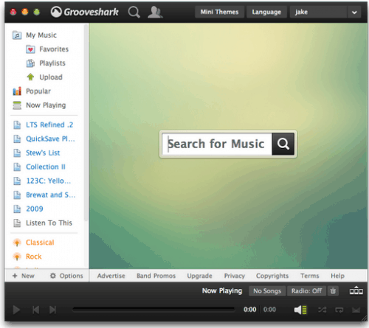Skip to previous track
369x328 pixels.
(x=35, y=310)
